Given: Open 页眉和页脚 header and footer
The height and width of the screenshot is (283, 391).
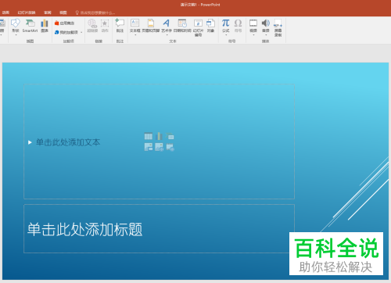Looking at the screenshot, I should (x=151, y=26).
